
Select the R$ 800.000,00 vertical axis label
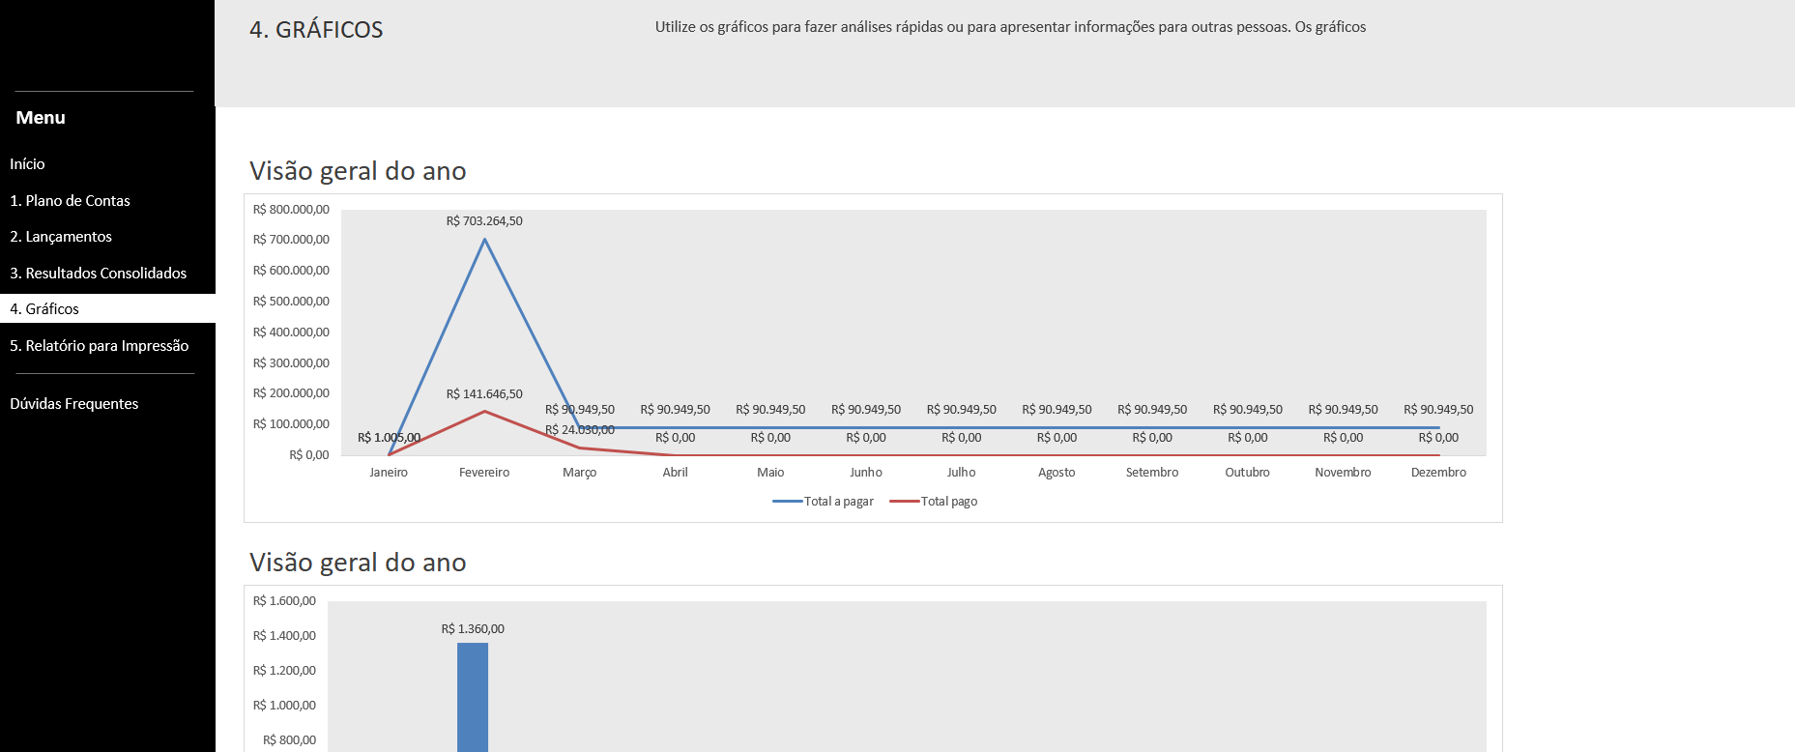pyautogui.click(x=291, y=210)
